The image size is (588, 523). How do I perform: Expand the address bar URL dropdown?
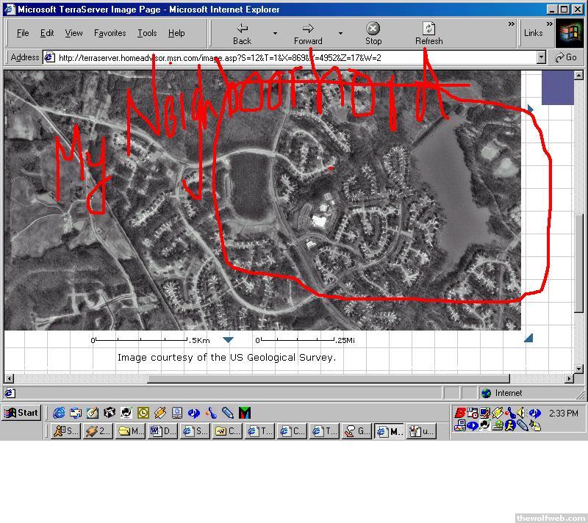tap(542, 57)
